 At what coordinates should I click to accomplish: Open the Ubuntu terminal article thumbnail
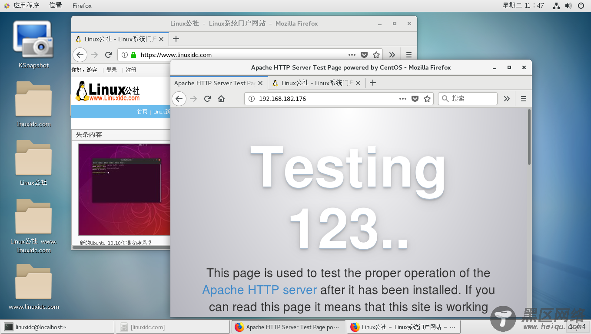click(x=124, y=189)
